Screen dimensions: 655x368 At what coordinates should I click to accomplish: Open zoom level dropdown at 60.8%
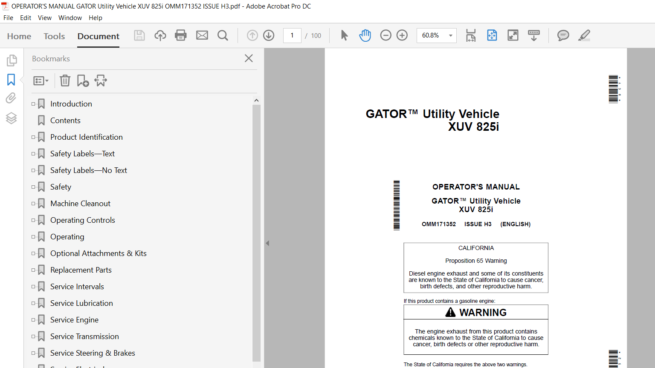tap(451, 35)
